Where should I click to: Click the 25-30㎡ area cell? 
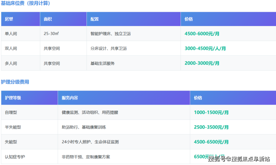(x=51, y=33)
